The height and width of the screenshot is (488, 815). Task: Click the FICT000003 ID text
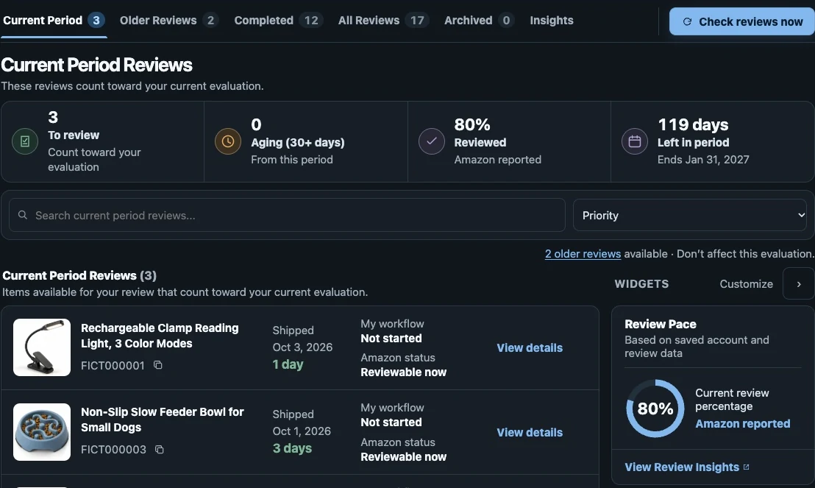point(113,450)
